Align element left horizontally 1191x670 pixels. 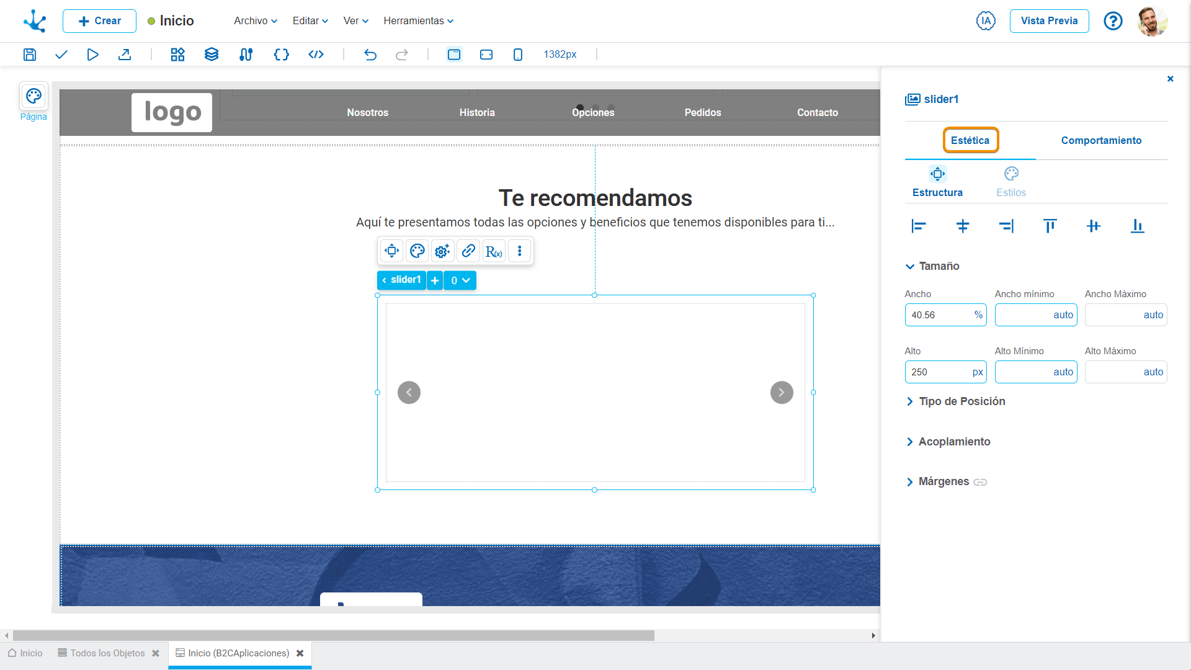click(919, 226)
